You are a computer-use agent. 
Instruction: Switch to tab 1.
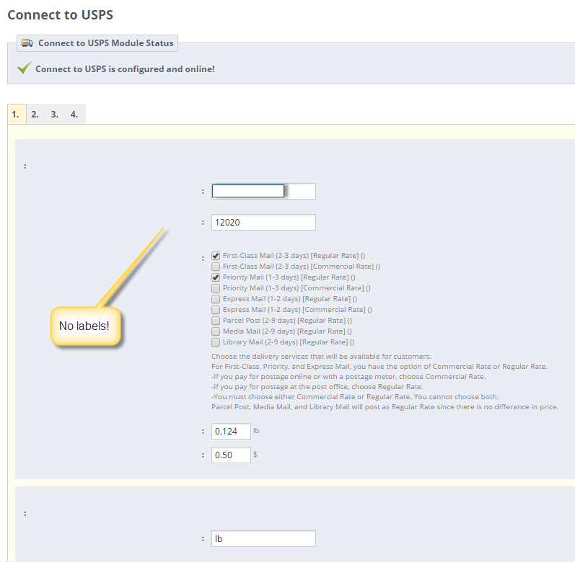[x=15, y=115]
